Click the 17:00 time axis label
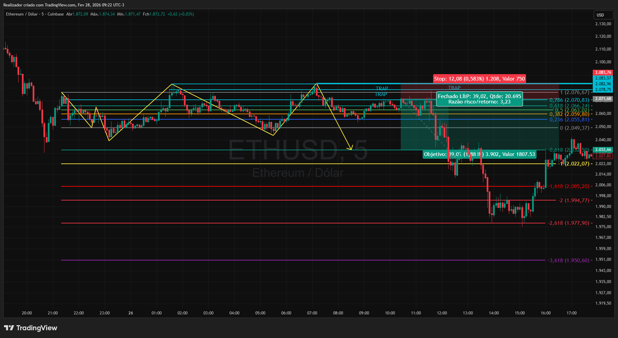 (x=572, y=313)
